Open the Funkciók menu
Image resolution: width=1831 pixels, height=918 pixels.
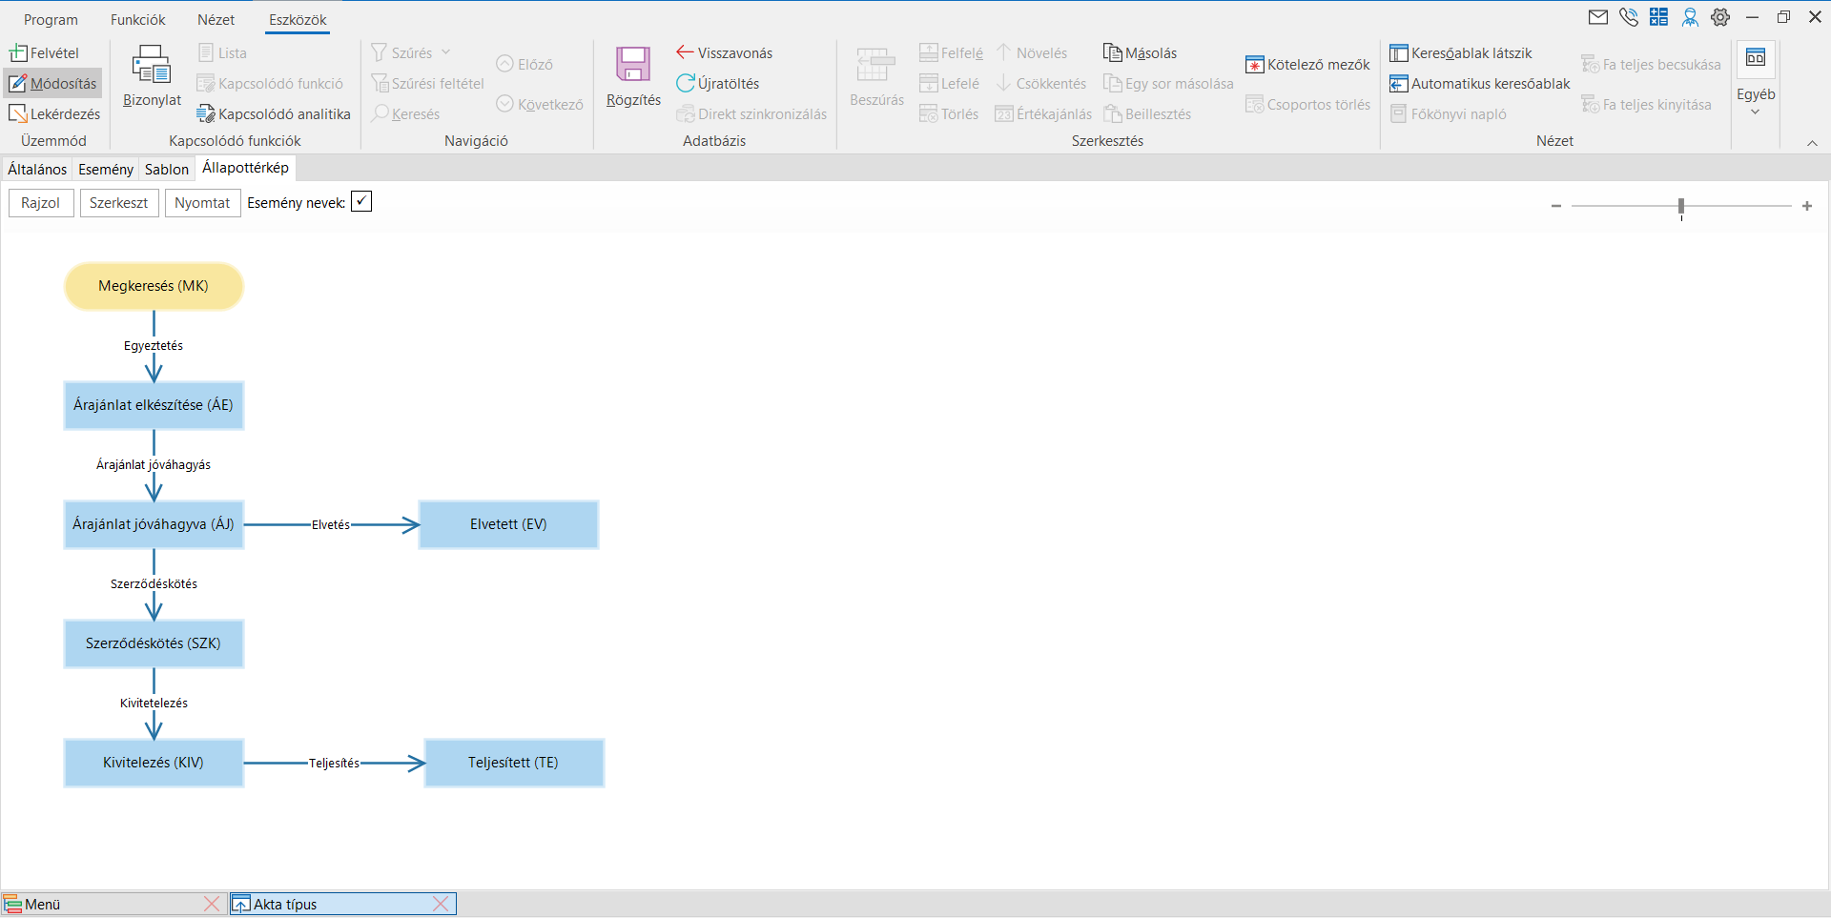click(137, 20)
